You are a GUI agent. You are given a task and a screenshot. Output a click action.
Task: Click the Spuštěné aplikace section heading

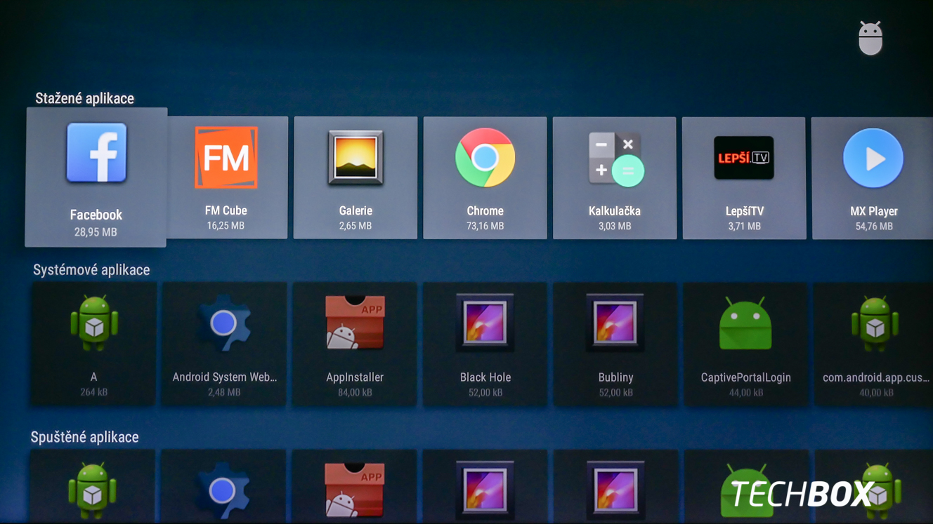click(x=84, y=437)
